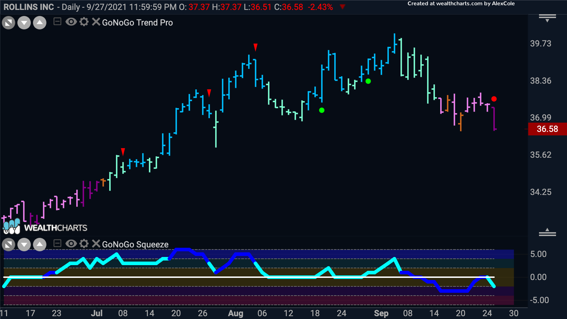Click red triangle marker above early August high

click(256, 47)
